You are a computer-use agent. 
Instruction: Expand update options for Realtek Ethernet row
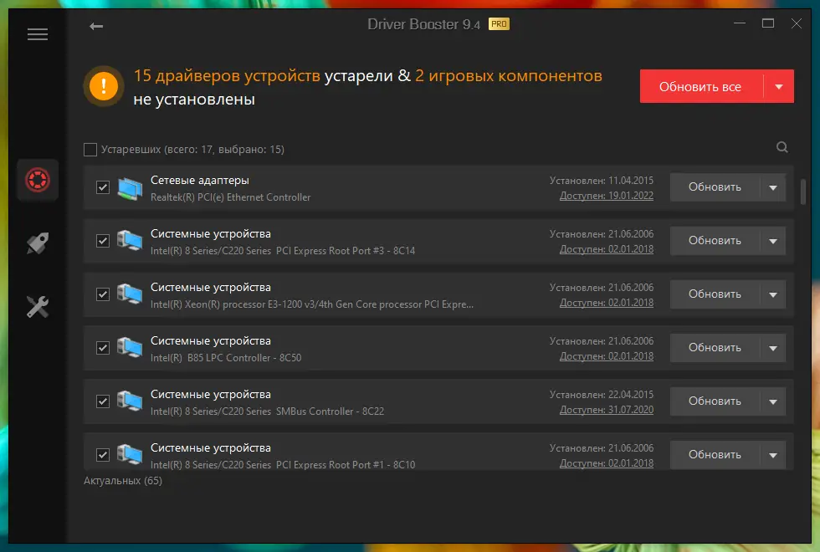(773, 187)
